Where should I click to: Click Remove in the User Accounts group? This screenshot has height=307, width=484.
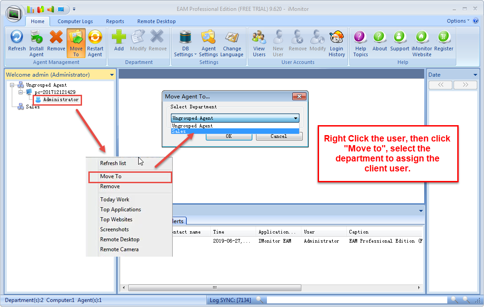[x=298, y=40]
